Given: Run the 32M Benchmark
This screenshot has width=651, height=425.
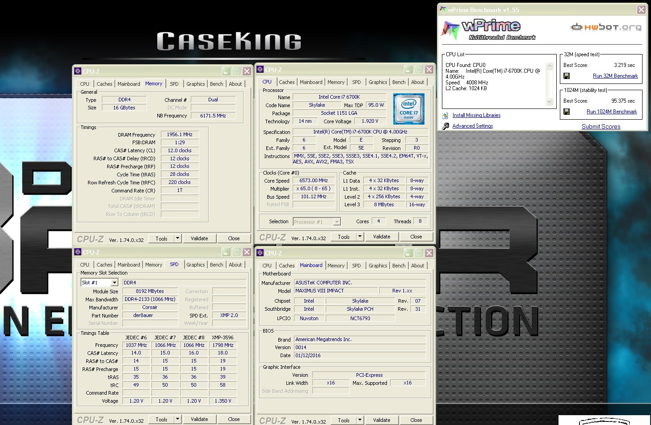Looking at the screenshot, I should click(x=615, y=76).
